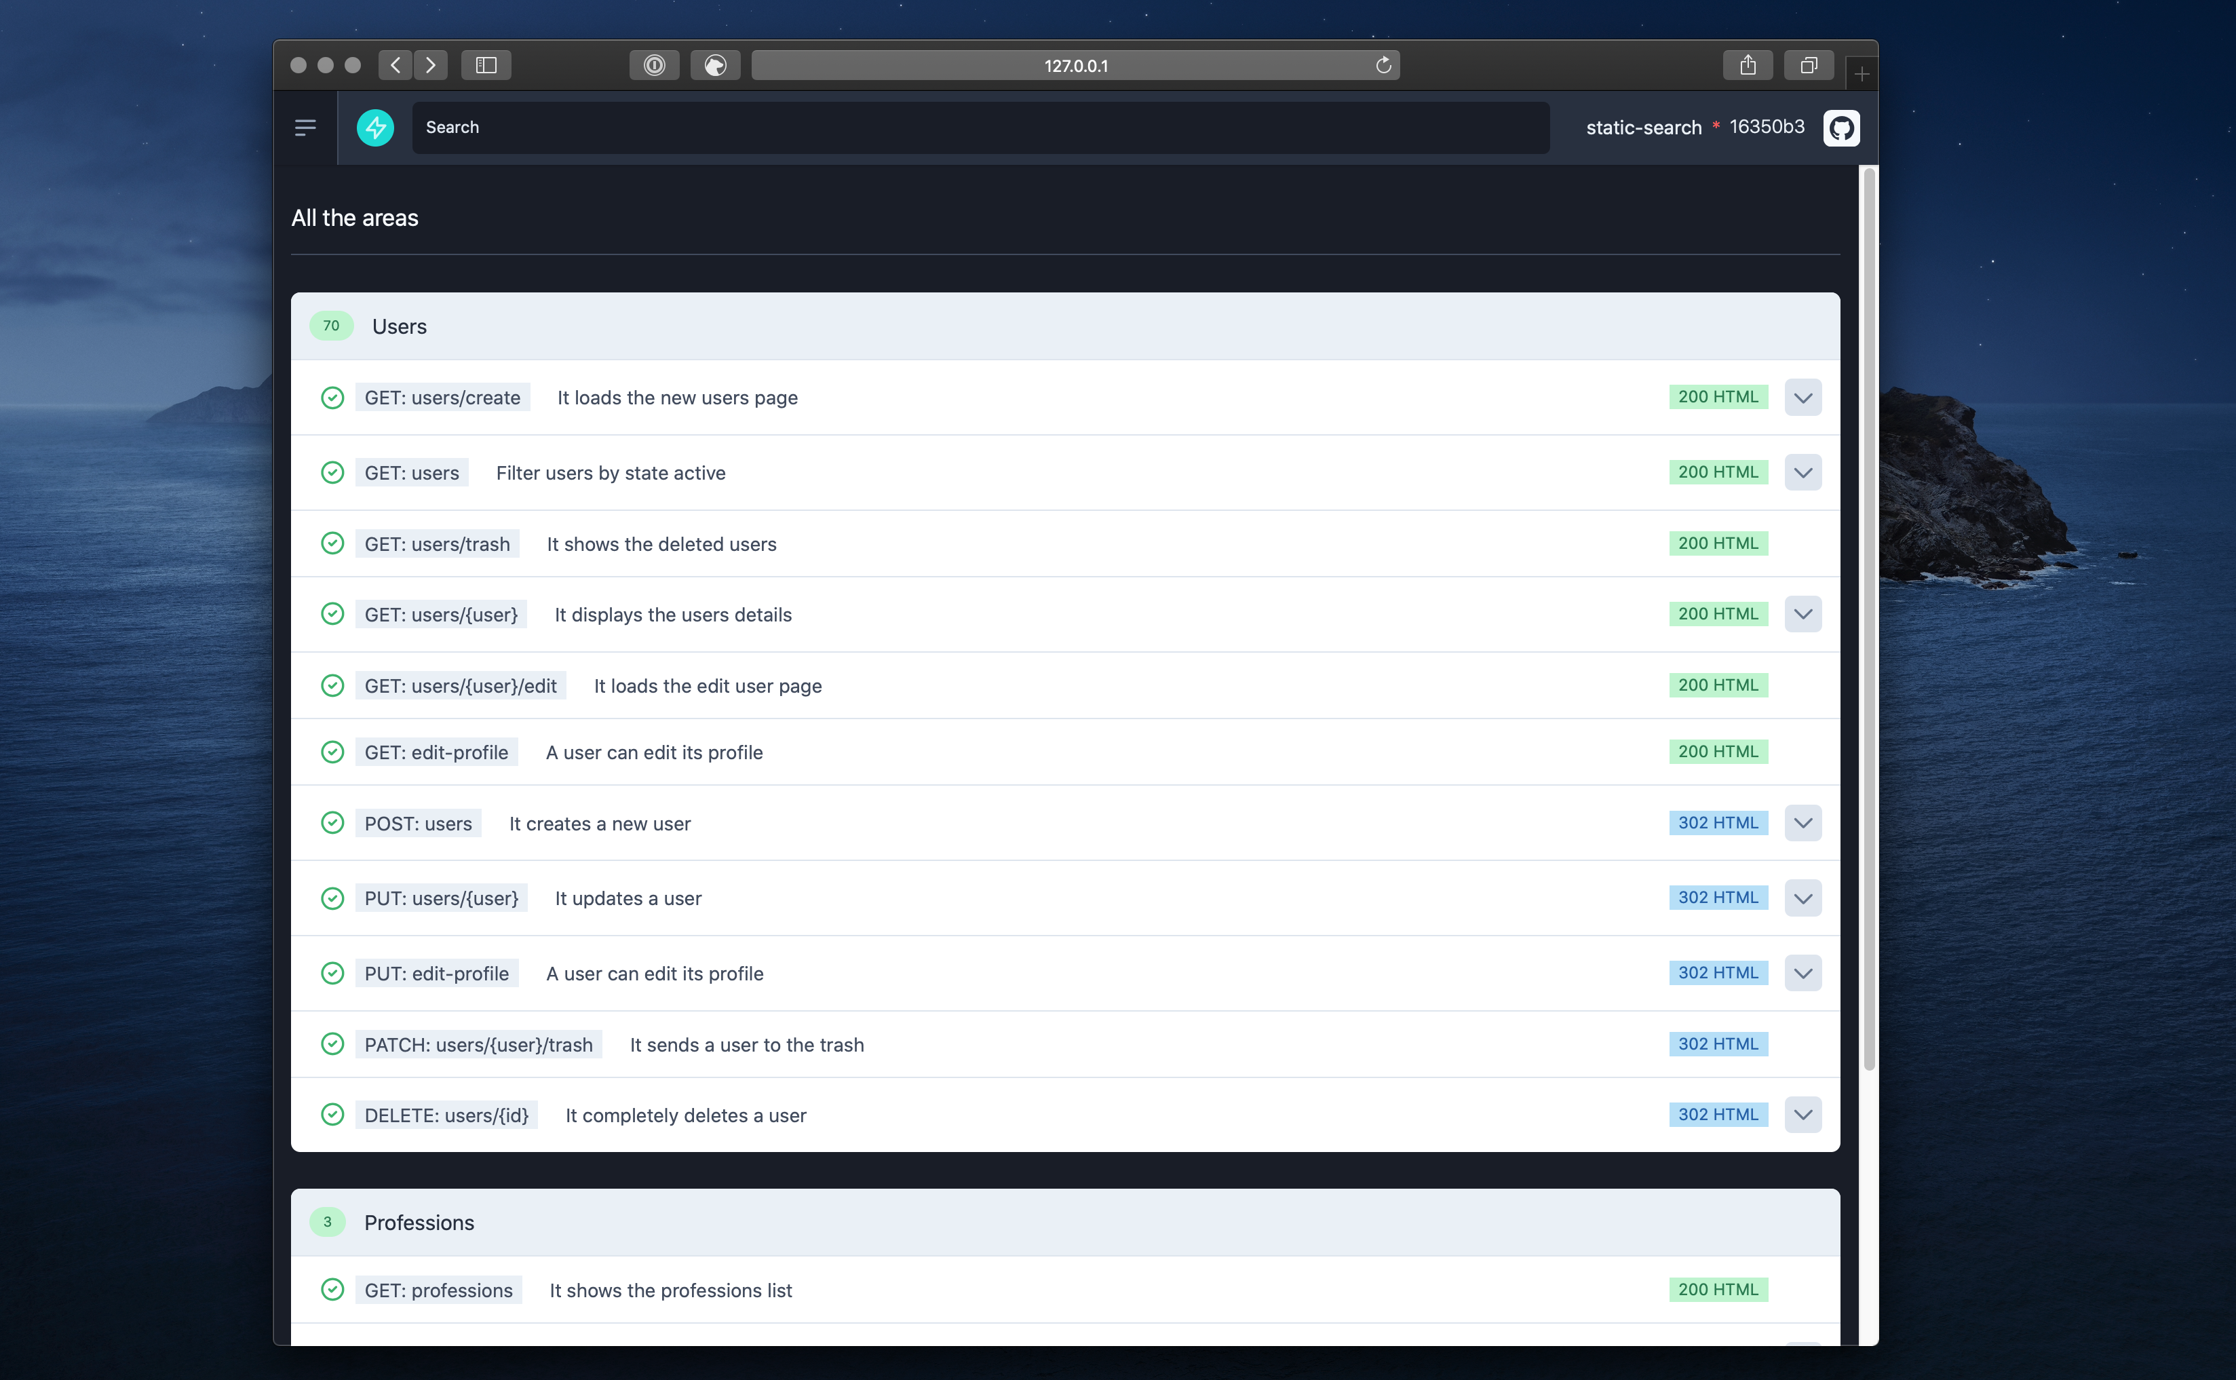Select the Professions section header
Screen dimensions: 2236x1380
(x=419, y=1222)
